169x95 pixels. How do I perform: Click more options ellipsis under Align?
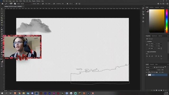(161, 59)
